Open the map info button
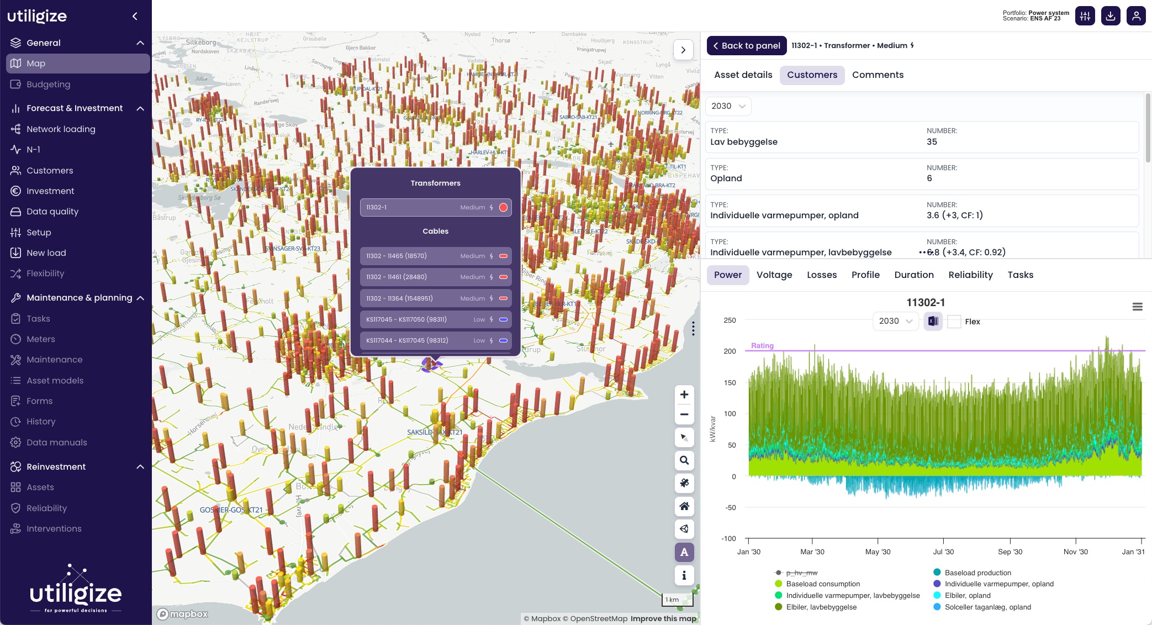 pyautogui.click(x=684, y=575)
